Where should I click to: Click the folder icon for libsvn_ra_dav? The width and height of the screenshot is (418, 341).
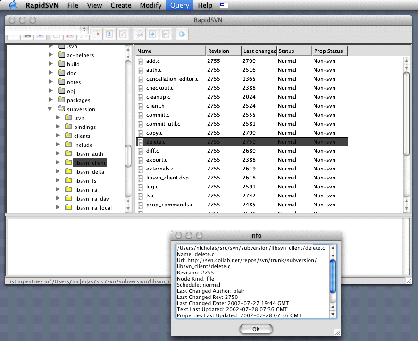69,198
